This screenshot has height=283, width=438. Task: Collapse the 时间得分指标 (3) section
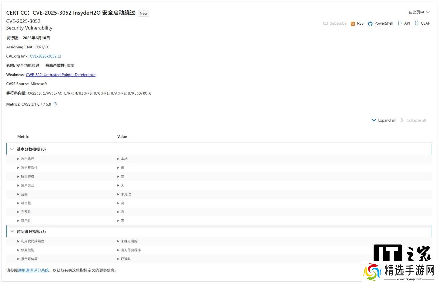pos(12,232)
